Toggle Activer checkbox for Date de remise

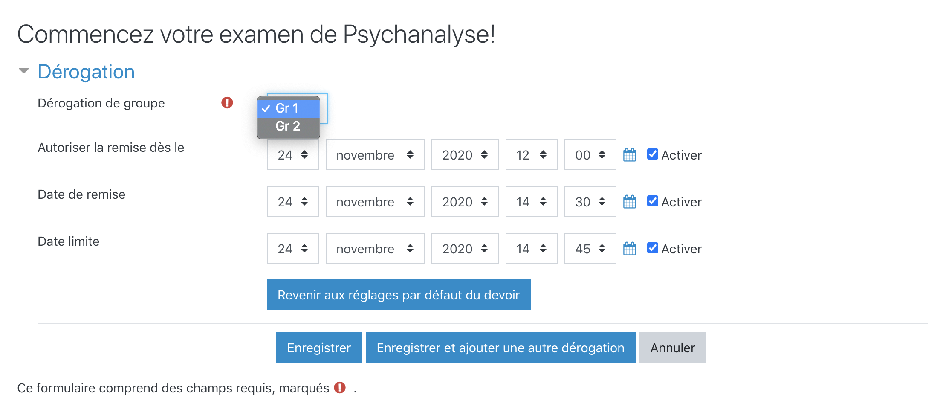coord(652,201)
